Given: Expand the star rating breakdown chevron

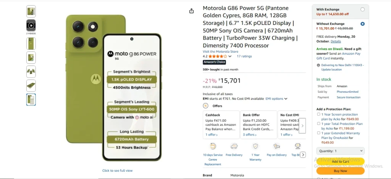Looking at the screenshot, I should coord(230,56).
